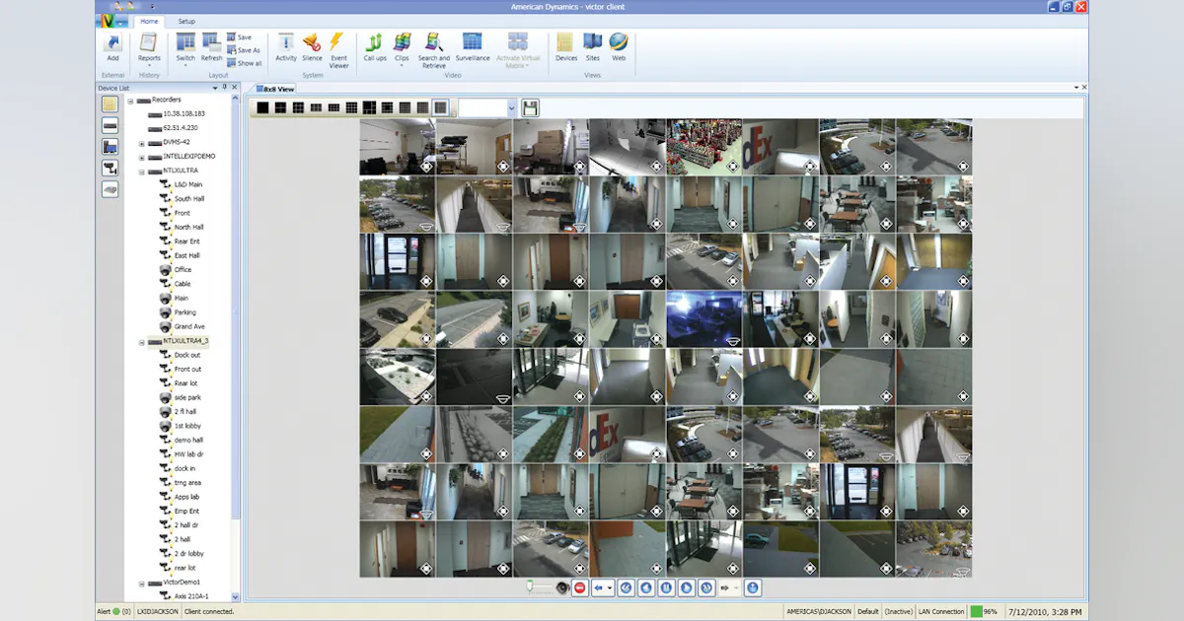This screenshot has height=621, width=1184.
Task: Open the Devices view icon
Action: (x=565, y=42)
